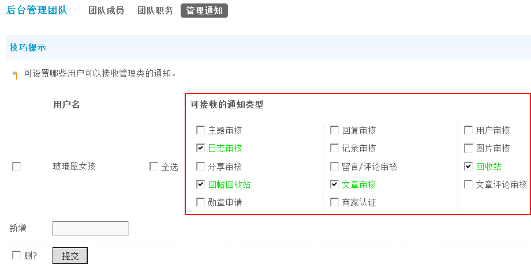The height and width of the screenshot is (268, 531).
Task: Enable the 主题审核 checkbox
Action: click(201, 130)
